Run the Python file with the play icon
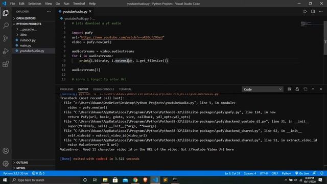 pyautogui.click(x=305, y=11)
